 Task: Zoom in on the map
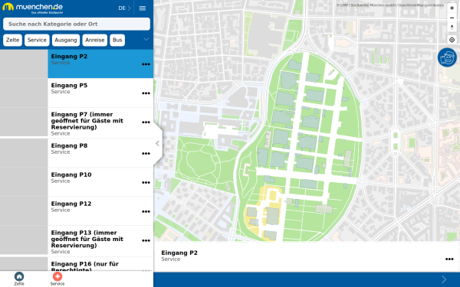pos(452,8)
